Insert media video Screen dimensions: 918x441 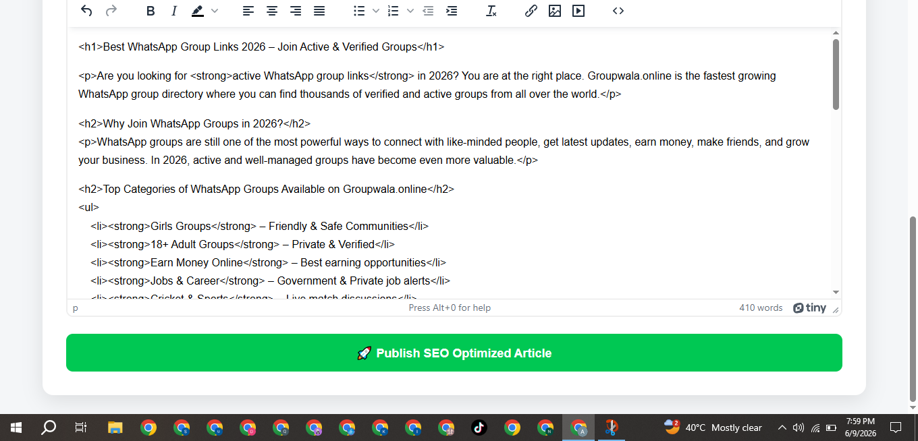578,11
